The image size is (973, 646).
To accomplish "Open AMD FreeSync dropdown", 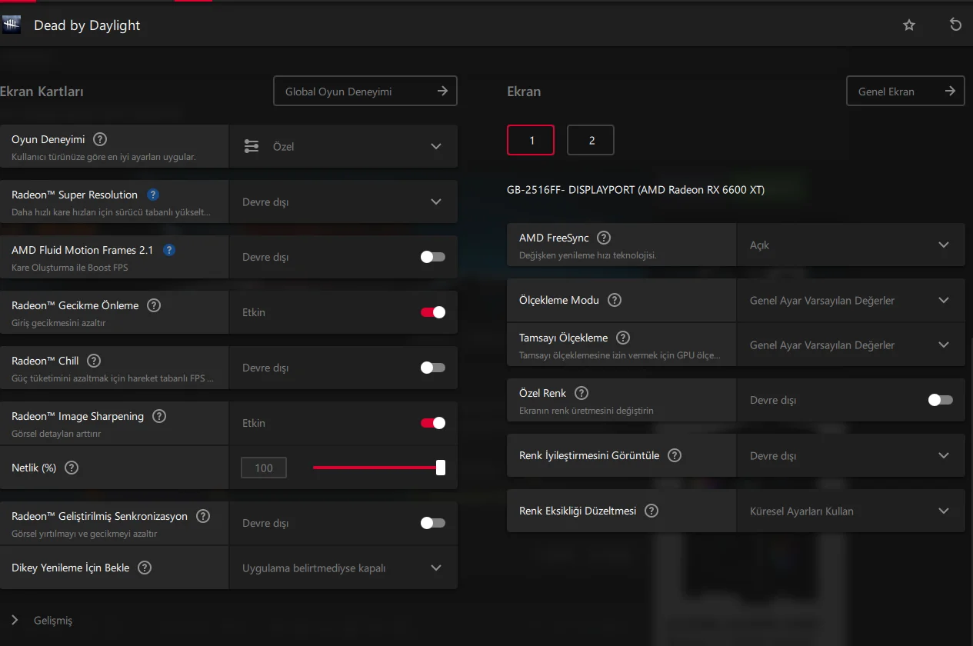I will 851,245.
